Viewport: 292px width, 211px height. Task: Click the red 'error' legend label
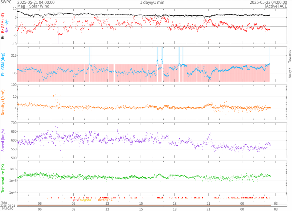[x=76, y=200]
